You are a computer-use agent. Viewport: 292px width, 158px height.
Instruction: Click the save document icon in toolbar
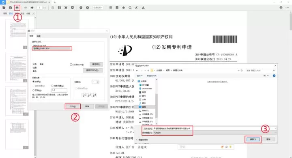11,8
